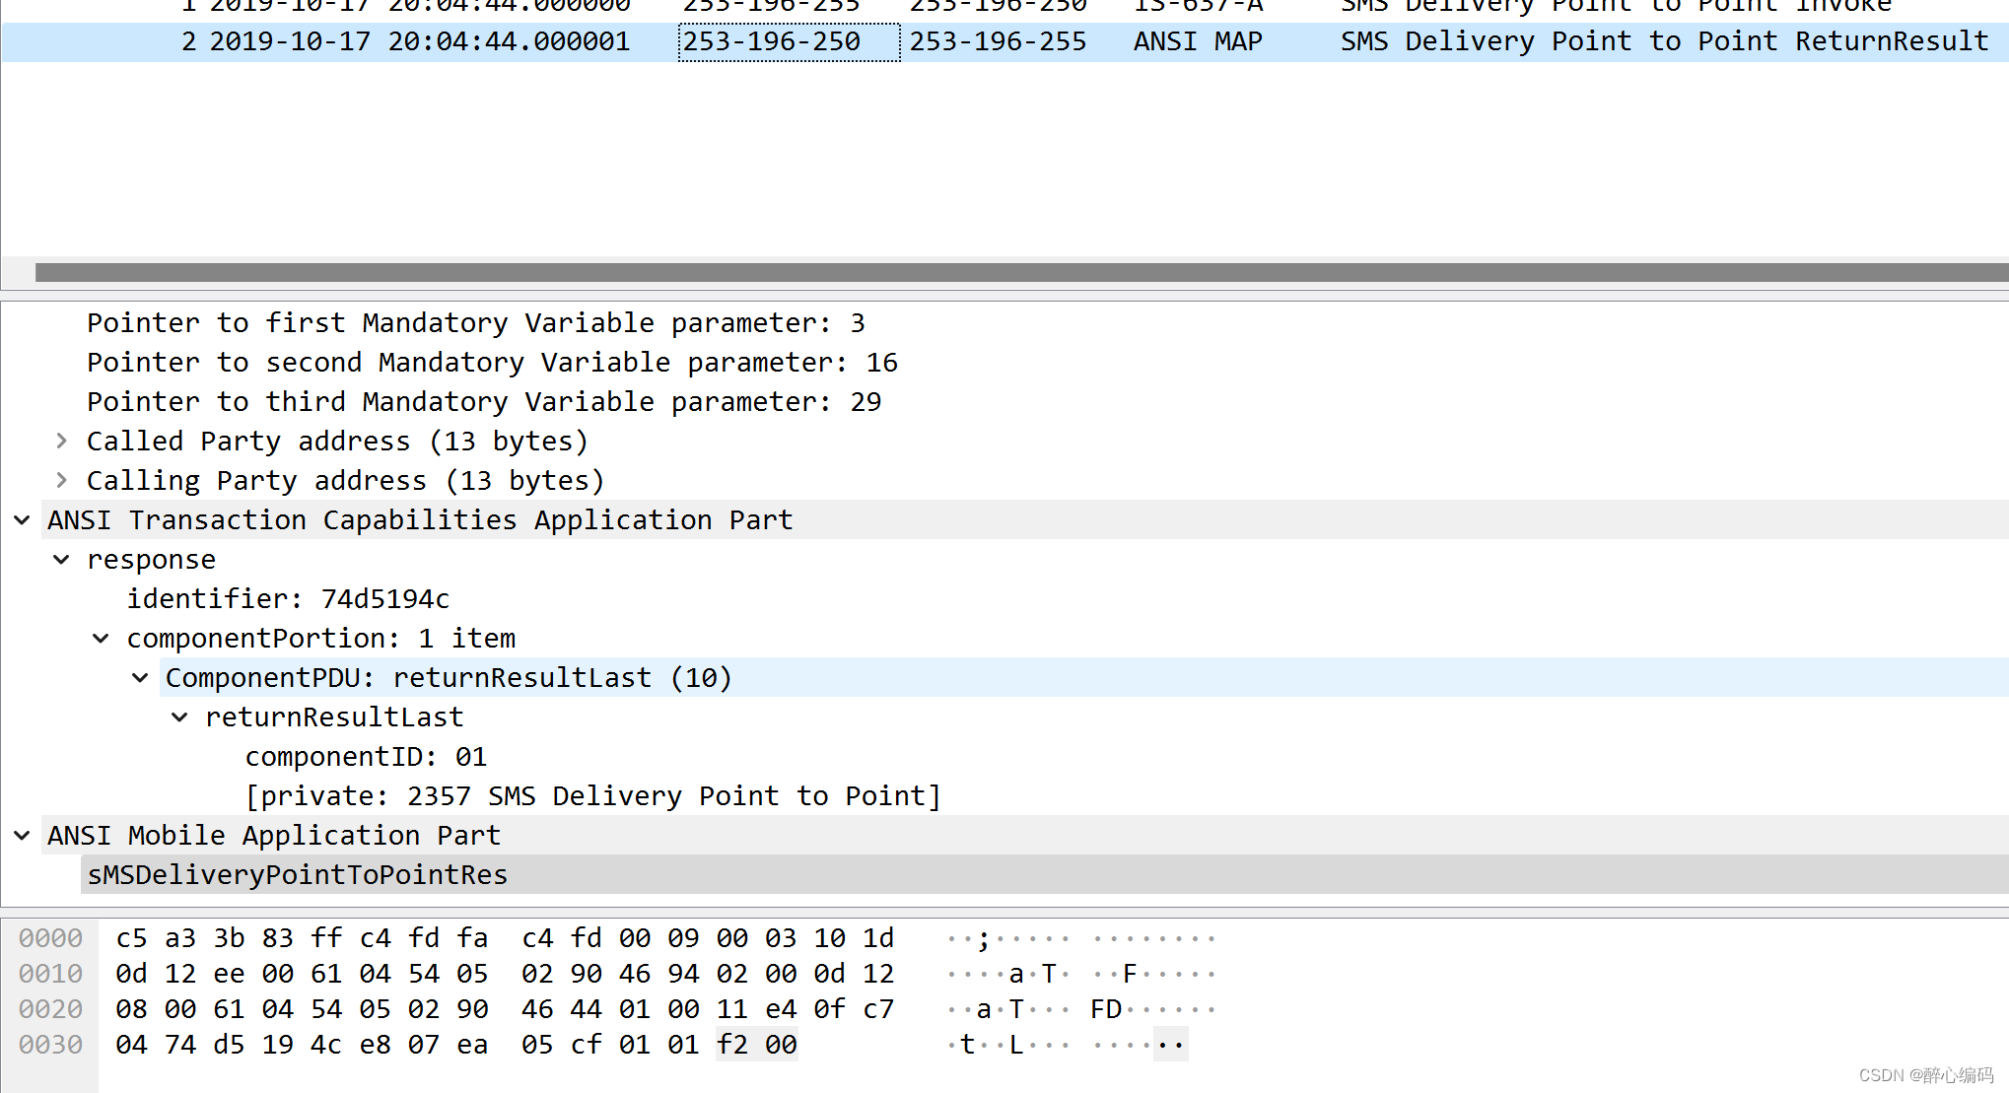2009x1093 pixels.
Task: Select 'componentID: 01' field
Action: pos(366,756)
